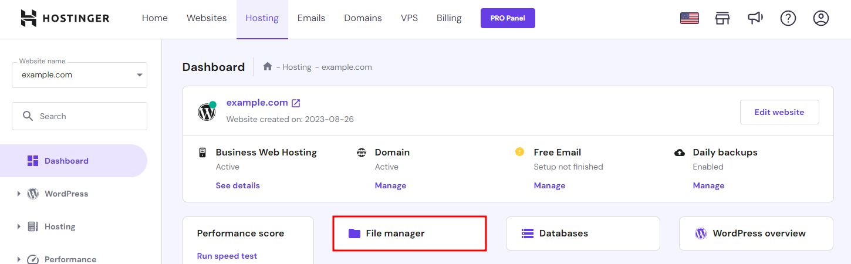This screenshot has width=851, height=264.
Task: Open See details for Business Web Hosting
Action: click(x=237, y=185)
